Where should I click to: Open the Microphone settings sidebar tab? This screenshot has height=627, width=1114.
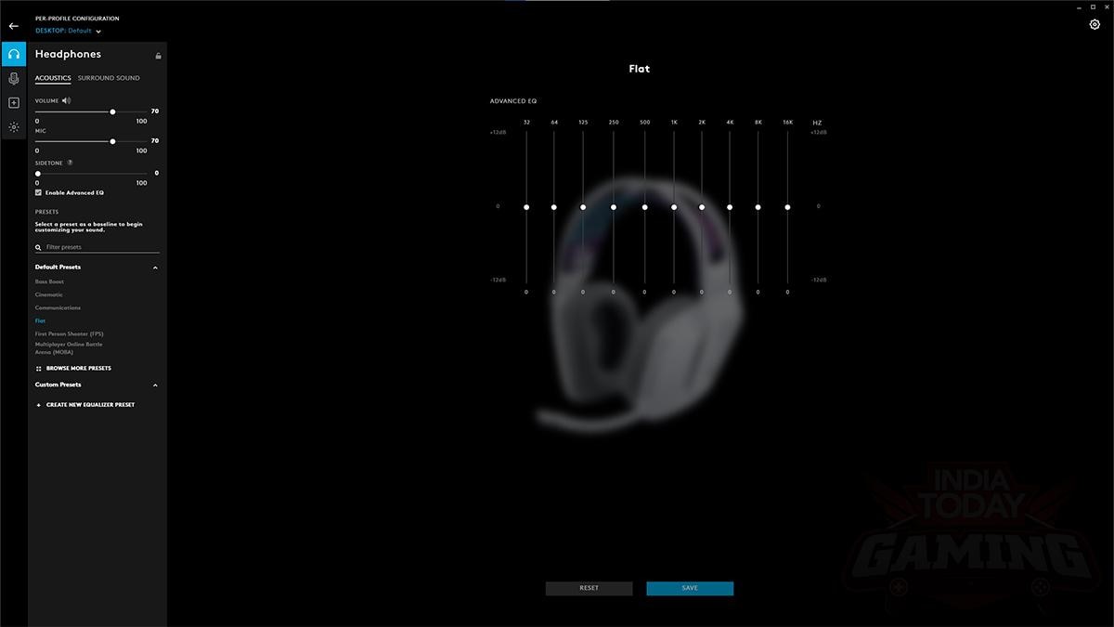14,79
